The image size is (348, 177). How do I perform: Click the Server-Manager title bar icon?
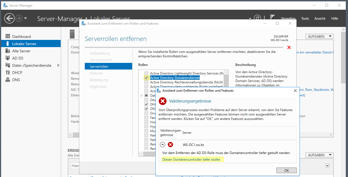pos(5,5)
